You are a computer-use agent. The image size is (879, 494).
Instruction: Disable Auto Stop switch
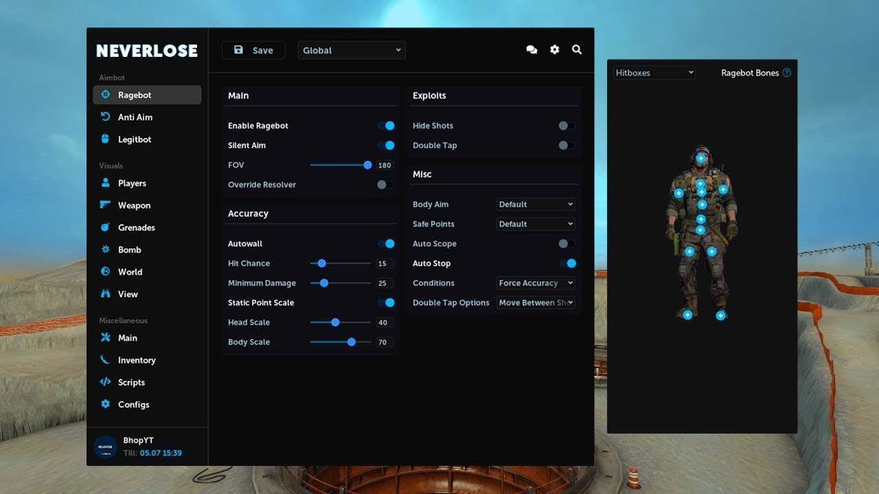(567, 263)
